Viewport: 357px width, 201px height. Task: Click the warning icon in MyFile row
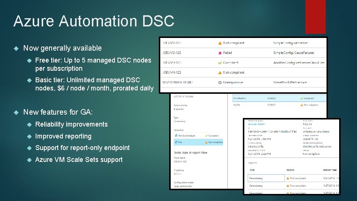pos(302,105)
